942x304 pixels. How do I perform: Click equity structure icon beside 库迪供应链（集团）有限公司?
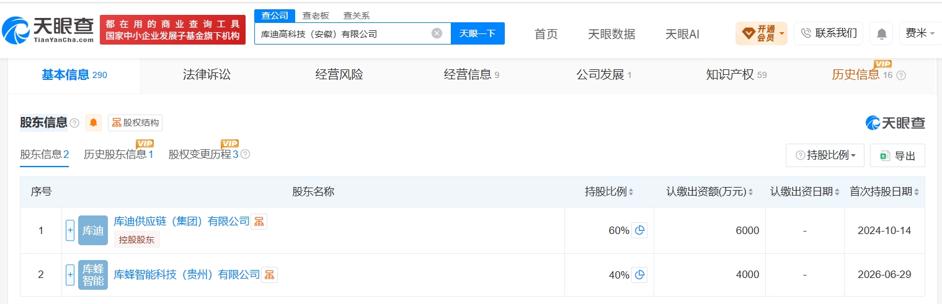pyautogui.click(x=259, y=222)
